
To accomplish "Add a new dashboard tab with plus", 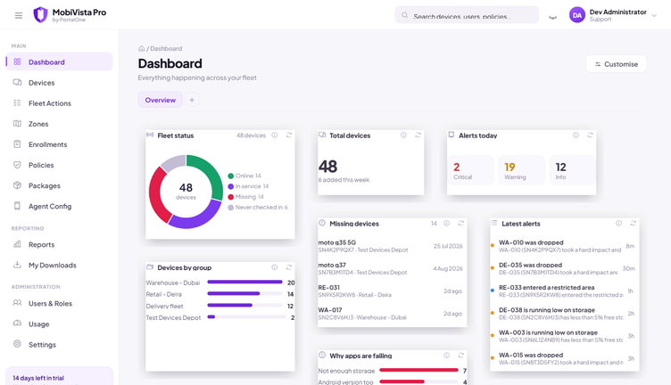I will coord(192,100).
